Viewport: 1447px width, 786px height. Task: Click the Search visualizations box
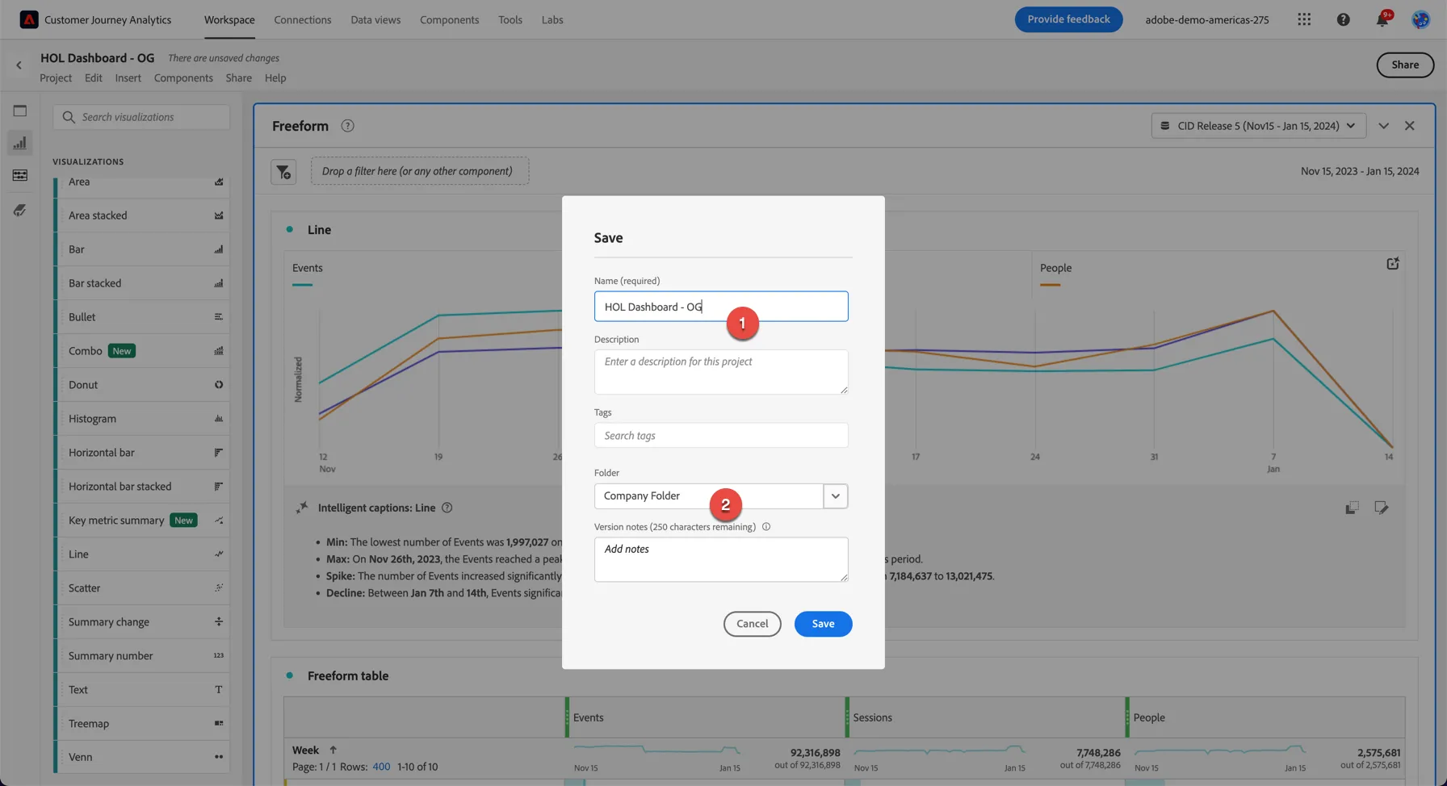pyautogui.click(x=141, y=117)
